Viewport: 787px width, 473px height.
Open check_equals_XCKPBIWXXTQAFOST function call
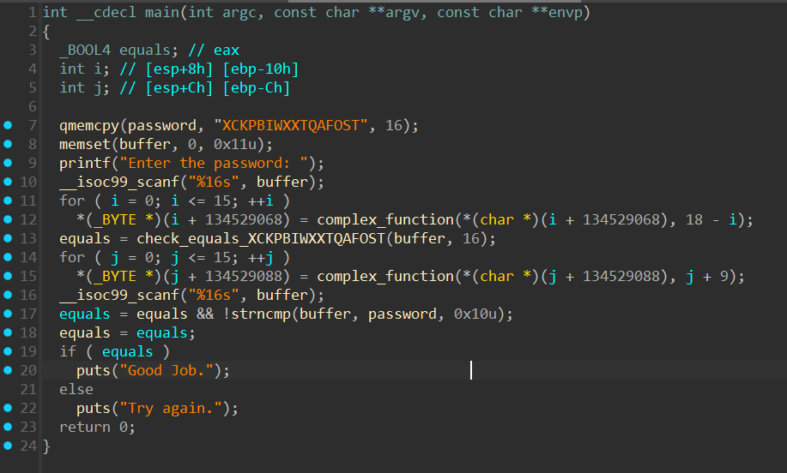pos(261,238)
